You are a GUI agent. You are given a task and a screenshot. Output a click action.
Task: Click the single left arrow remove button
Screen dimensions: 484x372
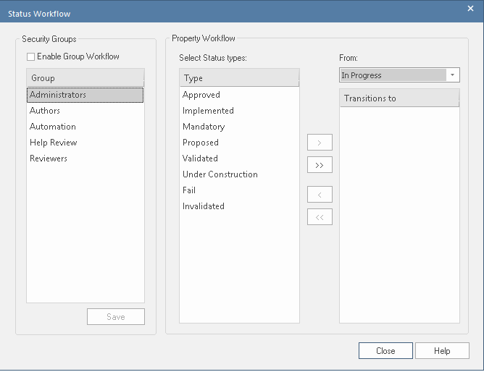coord(320,194)
